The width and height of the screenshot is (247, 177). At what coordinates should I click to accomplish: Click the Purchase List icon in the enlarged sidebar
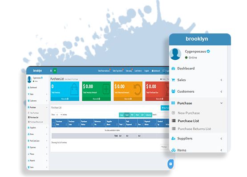tap(174, 121)
